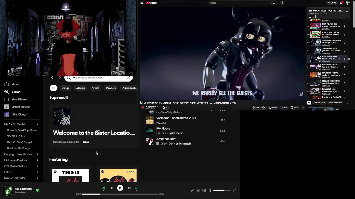Viewport: 355px width, 199px height.
Task: Open SMPO 107.3fm playlist
Action: point(16,136)
